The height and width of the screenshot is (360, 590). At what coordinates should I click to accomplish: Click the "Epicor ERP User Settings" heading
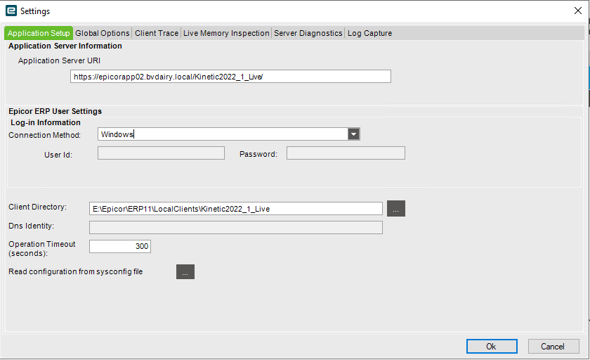click(x=55, y=112)
